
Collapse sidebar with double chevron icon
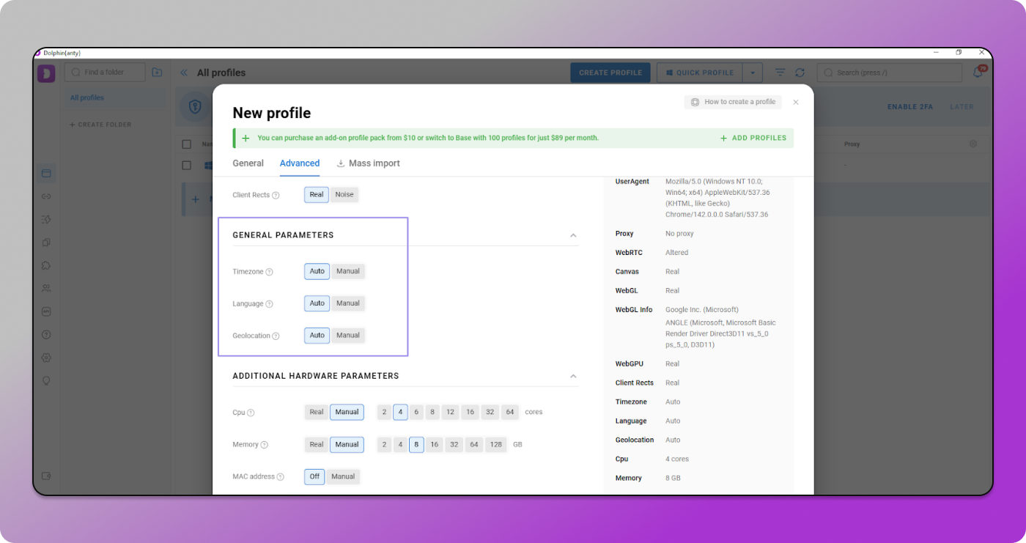(x=184, y=73)
